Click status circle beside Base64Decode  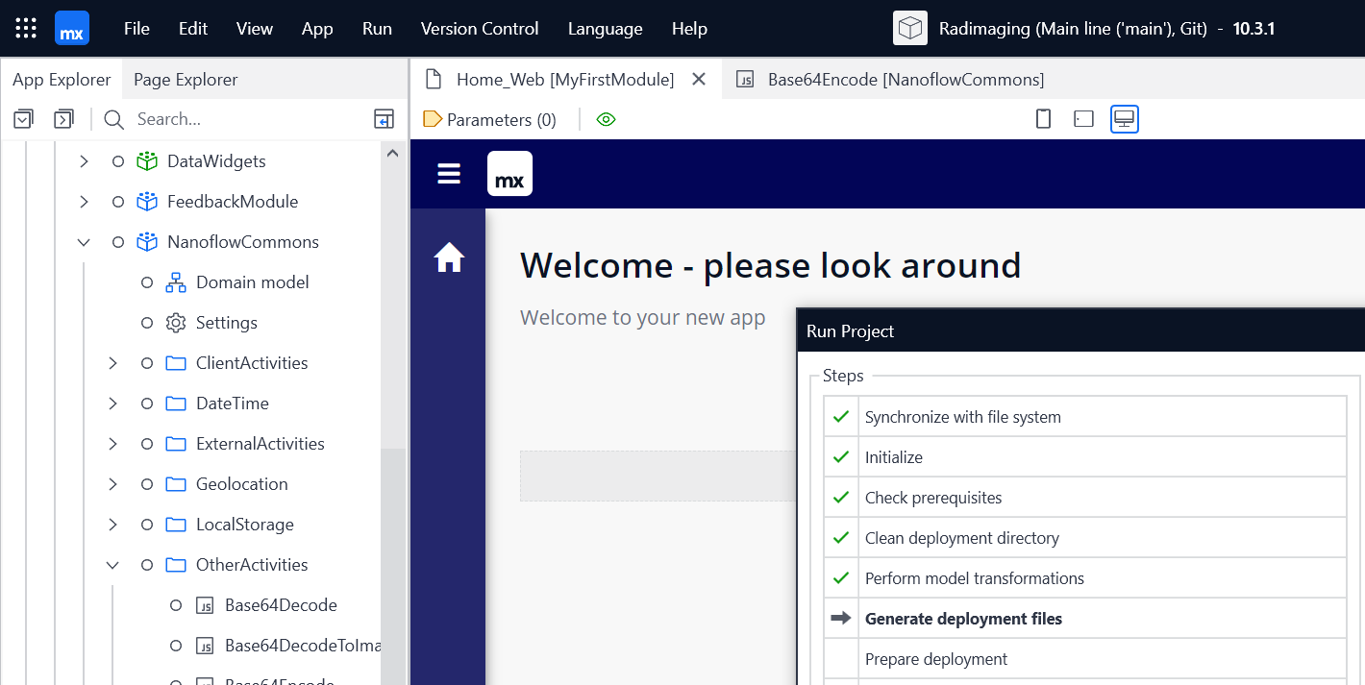[x=176, y=605]
